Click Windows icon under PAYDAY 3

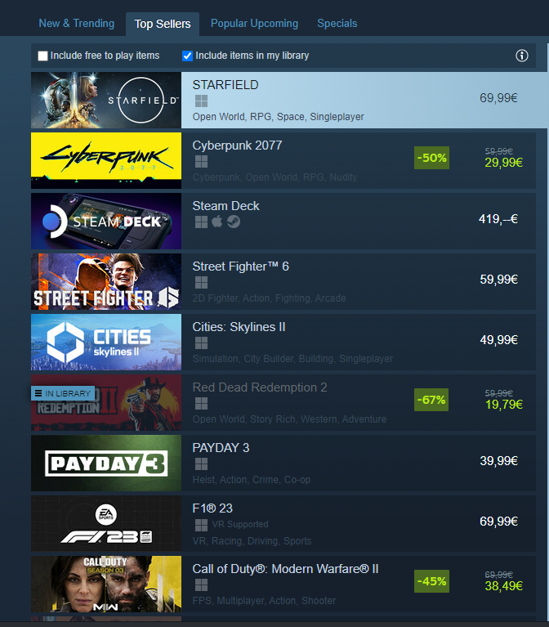(201, 464)
